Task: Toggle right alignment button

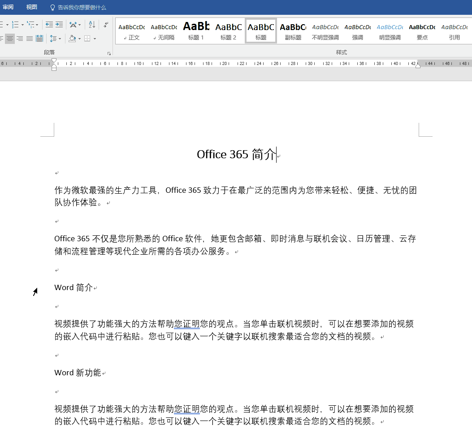Action: pos(20,39)
